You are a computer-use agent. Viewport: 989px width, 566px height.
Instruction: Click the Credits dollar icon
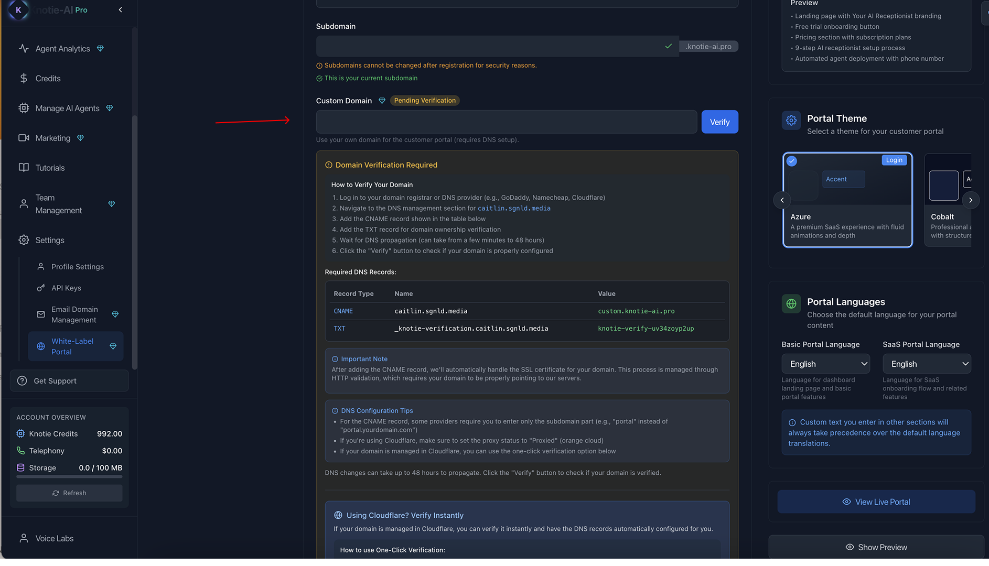24,79
